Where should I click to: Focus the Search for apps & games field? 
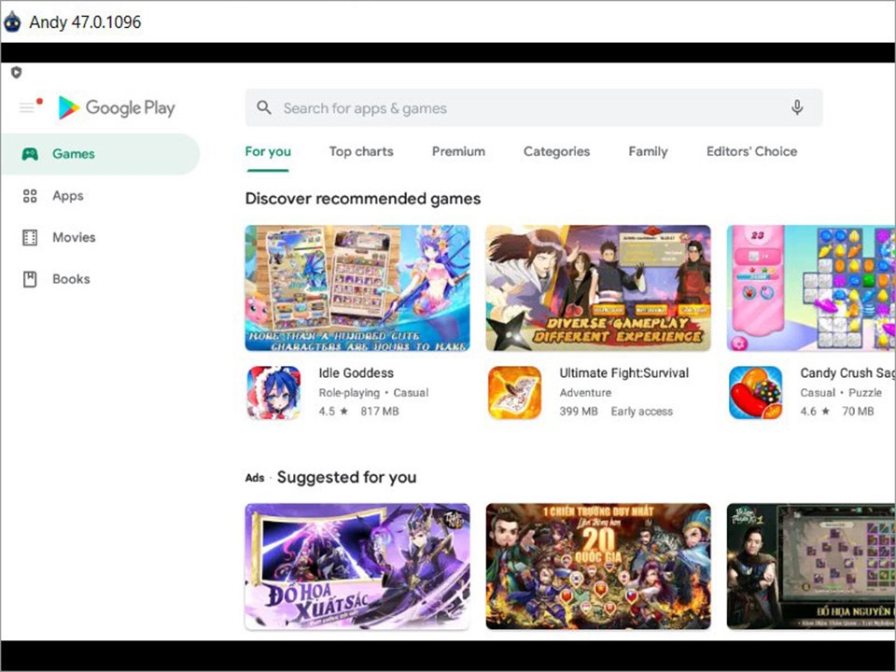534,107
